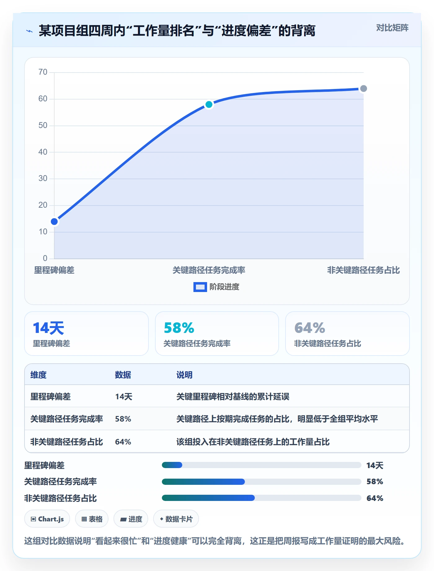
Task: Click the 关键路径任务完成率 progress bar
Action: (261, 481)
